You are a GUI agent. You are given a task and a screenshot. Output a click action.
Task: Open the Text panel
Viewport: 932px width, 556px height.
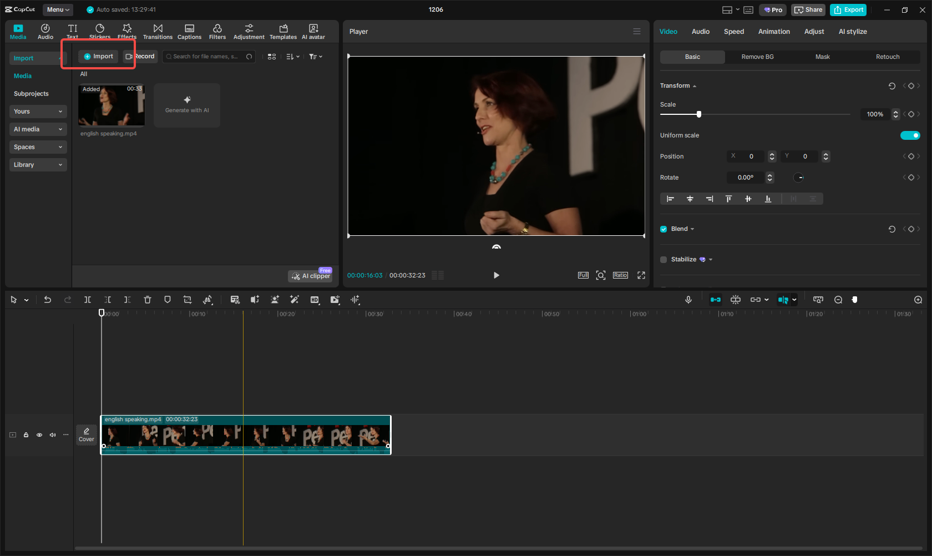pos(72,31)
